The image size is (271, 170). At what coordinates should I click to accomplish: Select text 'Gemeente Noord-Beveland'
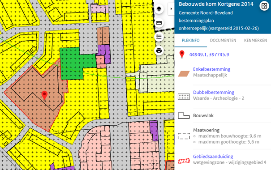click(x=206, y=13)
